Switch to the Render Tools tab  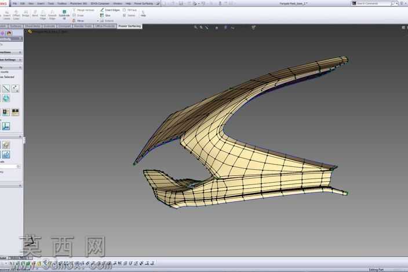tap(83, 26)
